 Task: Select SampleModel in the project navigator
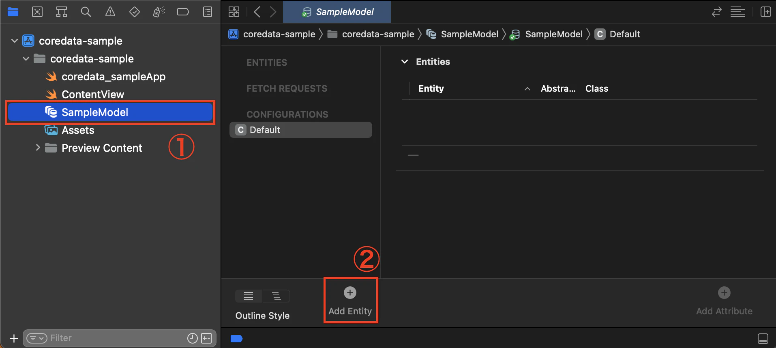[110, 112]
